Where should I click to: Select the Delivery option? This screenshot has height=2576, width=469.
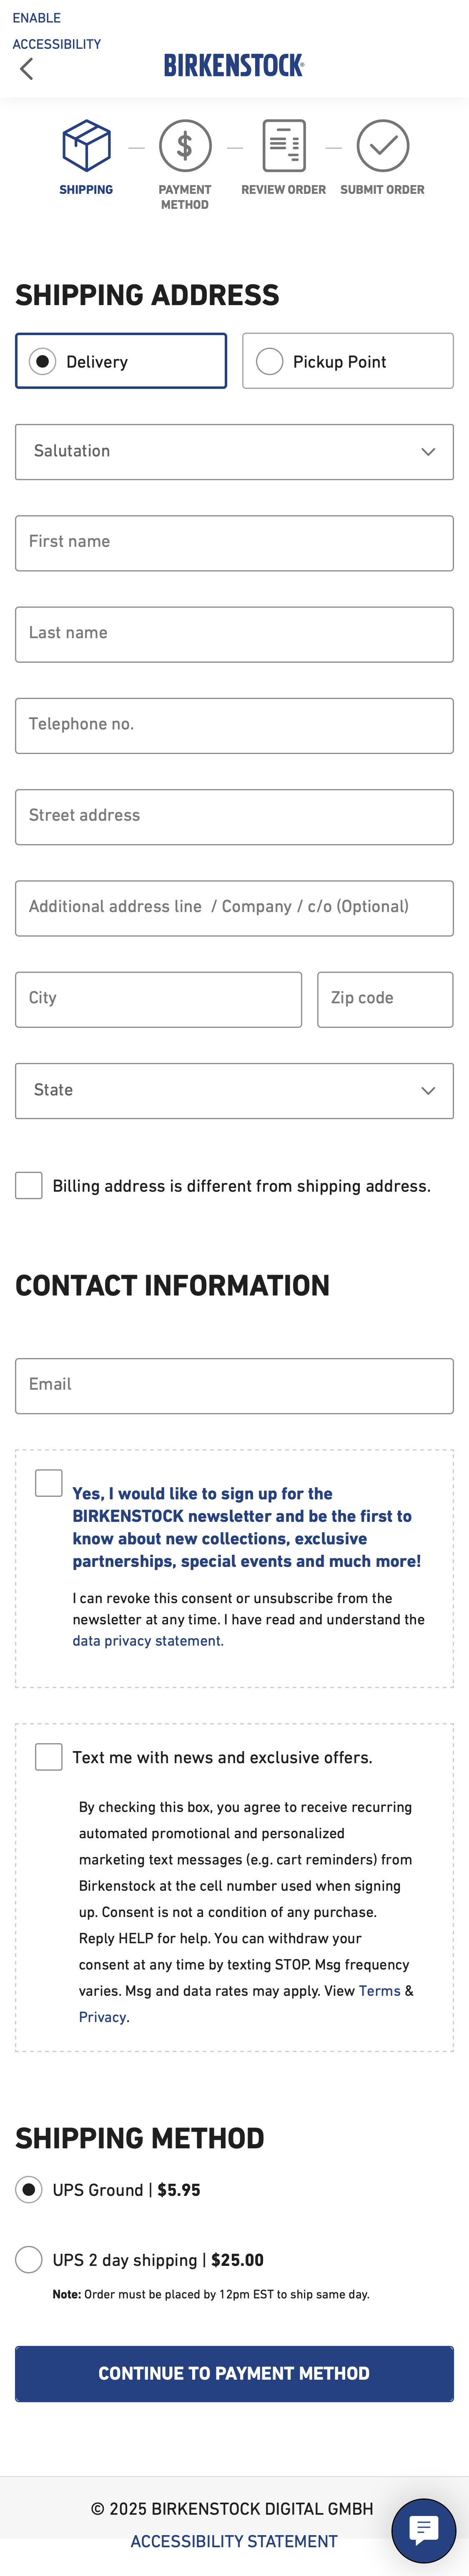pos(43,361)
